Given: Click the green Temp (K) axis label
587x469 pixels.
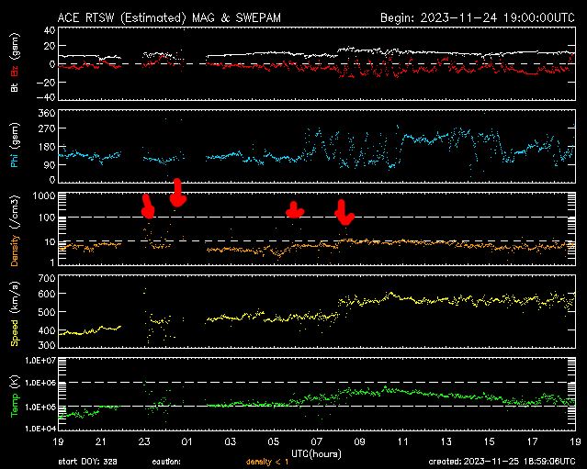Looking at the screenshot, I should click(14, 395).
